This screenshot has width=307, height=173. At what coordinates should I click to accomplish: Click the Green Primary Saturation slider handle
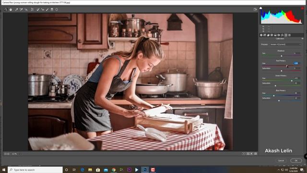(275, 86)
